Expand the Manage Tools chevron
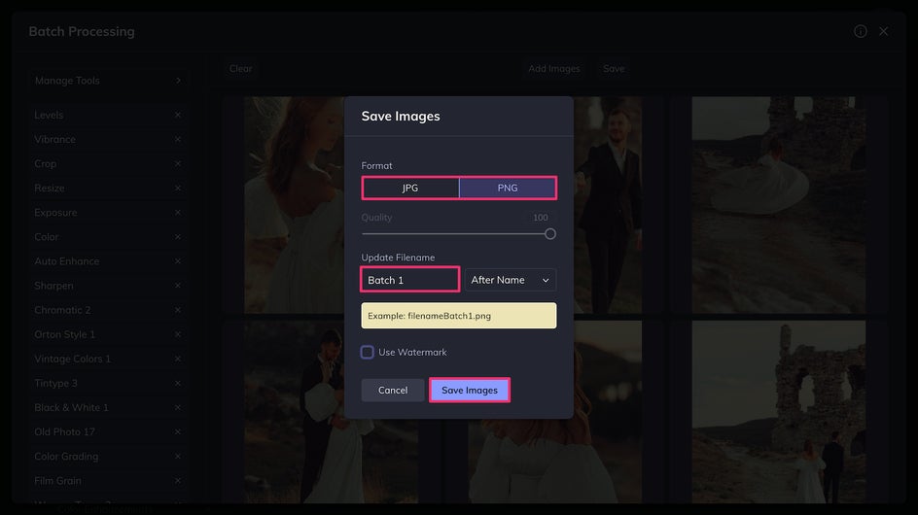918x515 pixels. coord(178,81)
